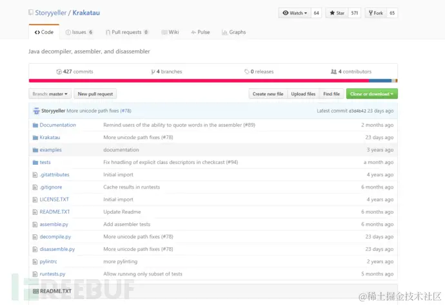The height and width of the screenshot is (305, 445).
Task: View the 0 releases
Action: [x=259, y=71]
